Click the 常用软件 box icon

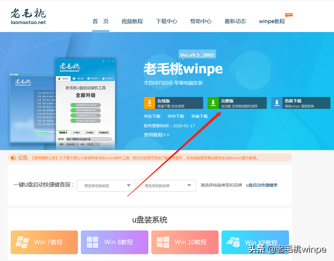[88, 78]
